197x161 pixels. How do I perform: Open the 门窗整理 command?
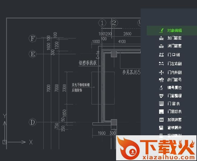(x=174, y=96)
